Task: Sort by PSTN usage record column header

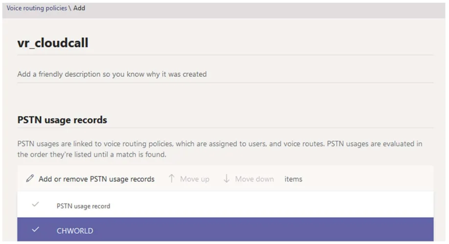Action: point(83,206)
